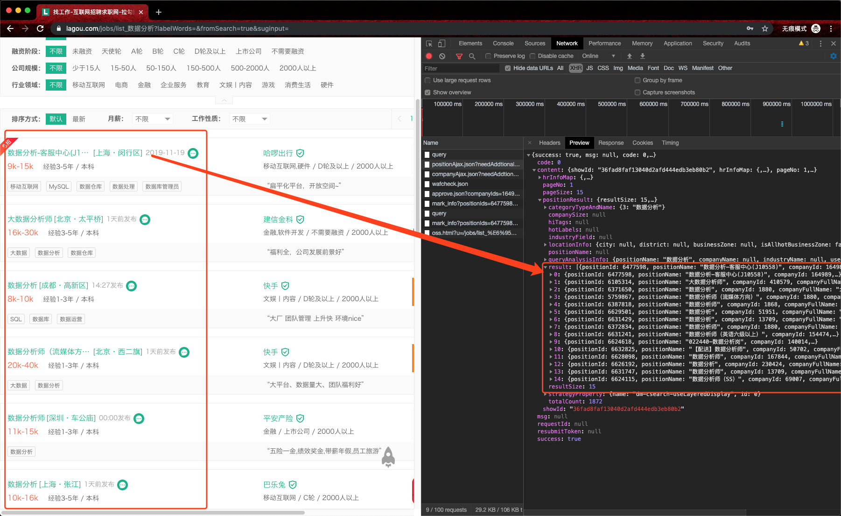Viewport: 841px width, 516px height.
Task: Tick checkbox of first query request
Action: point(427,155)
